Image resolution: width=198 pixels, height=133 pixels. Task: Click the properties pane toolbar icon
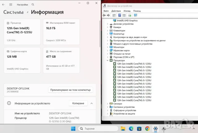click(x=124, y=15)
